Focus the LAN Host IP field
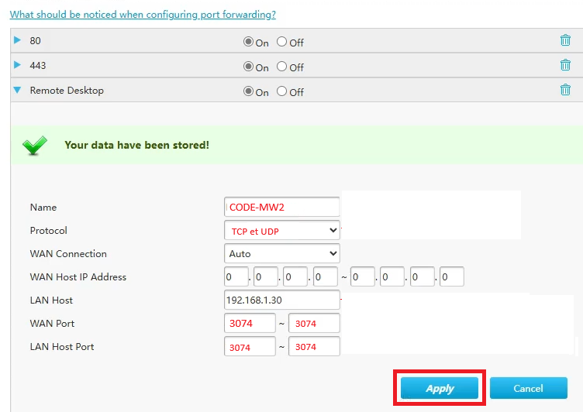This screenshot has height=412, width=583. point(281,300)
